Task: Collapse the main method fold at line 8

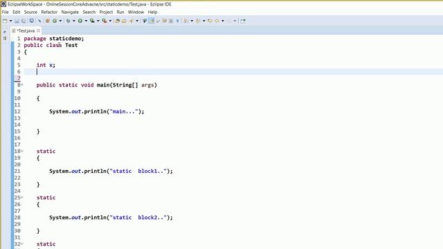Action: click(22, 84)
